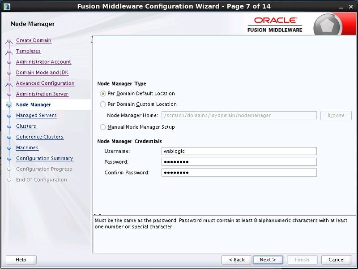Open Administrator Account step link

click(x=43, y=62)
